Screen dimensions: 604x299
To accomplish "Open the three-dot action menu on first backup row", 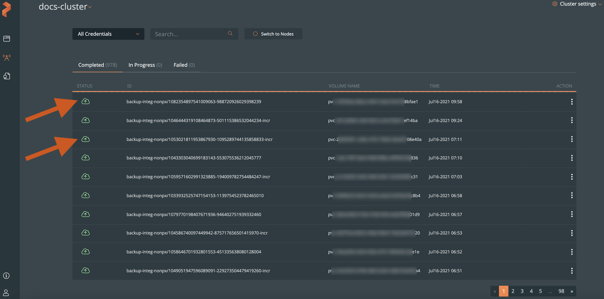I will pyautogui.click(x=572, y=101).
